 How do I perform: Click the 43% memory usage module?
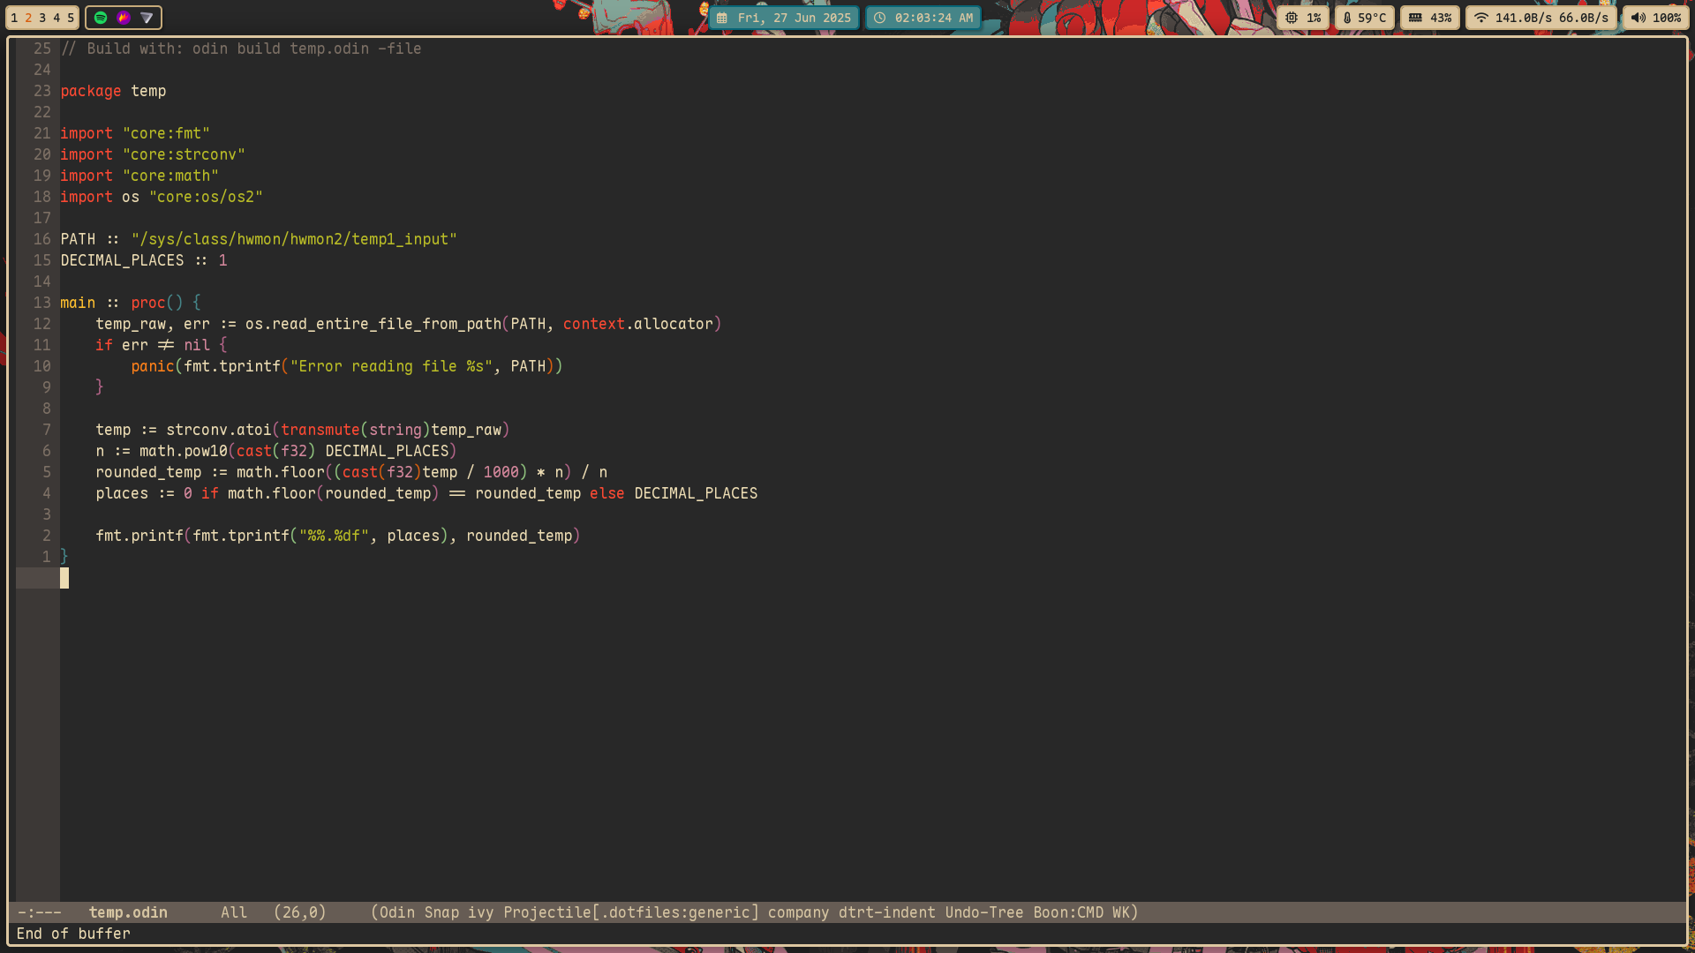tap(1429, 18)
